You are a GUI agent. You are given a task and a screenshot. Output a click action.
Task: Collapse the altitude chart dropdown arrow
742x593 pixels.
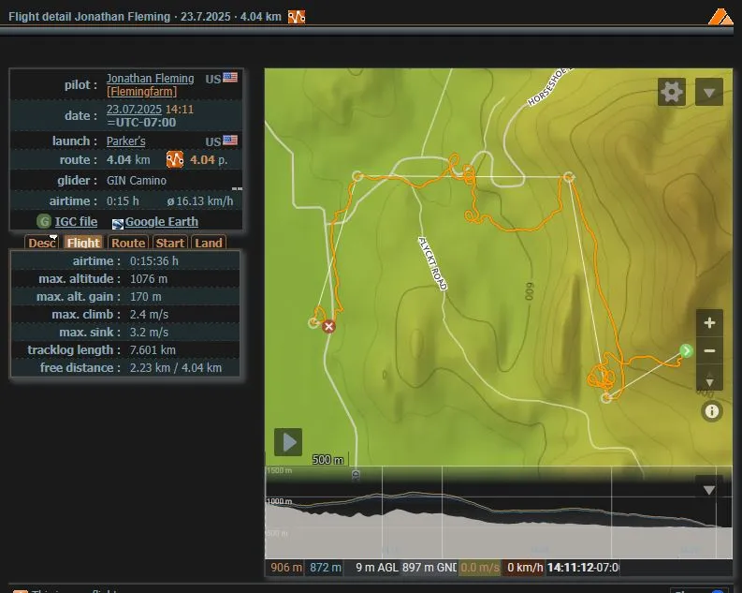708,490
